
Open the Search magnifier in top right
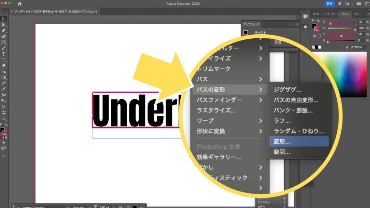coord(347,4)
